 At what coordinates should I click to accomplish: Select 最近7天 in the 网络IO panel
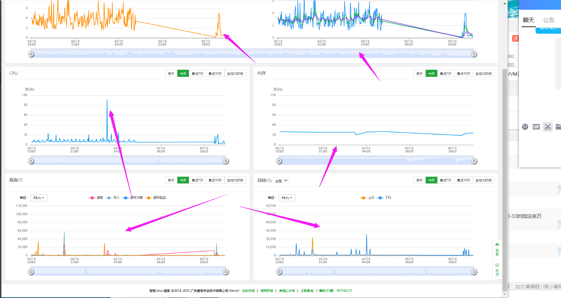(x=446, y=180)
